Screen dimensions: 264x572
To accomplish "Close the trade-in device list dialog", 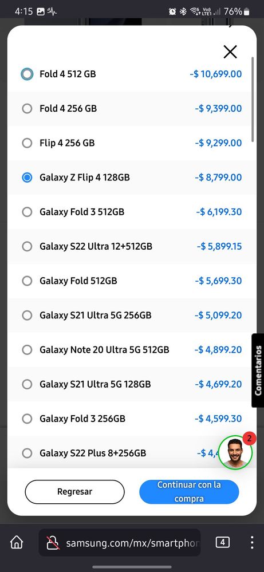I will 230,52.
